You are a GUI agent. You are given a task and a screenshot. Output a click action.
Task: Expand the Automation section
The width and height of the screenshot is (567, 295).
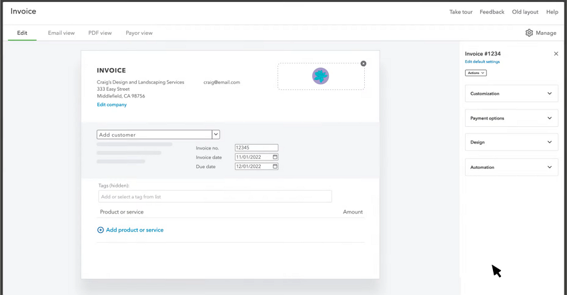(x=511, y=168)
